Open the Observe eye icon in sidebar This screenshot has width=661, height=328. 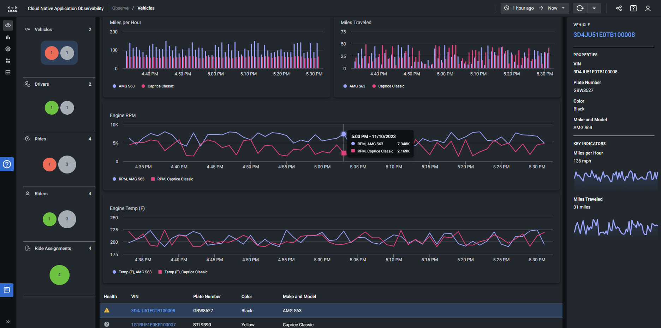8,25
